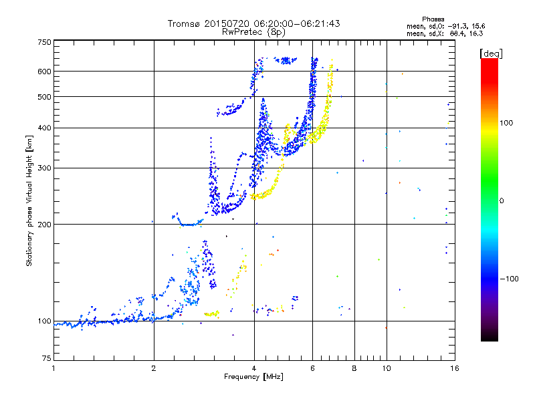Click the blue echo cluster above 600 km
Image resolution: width=535 pixels, height=401 pixels.
(x=286, y=60)
